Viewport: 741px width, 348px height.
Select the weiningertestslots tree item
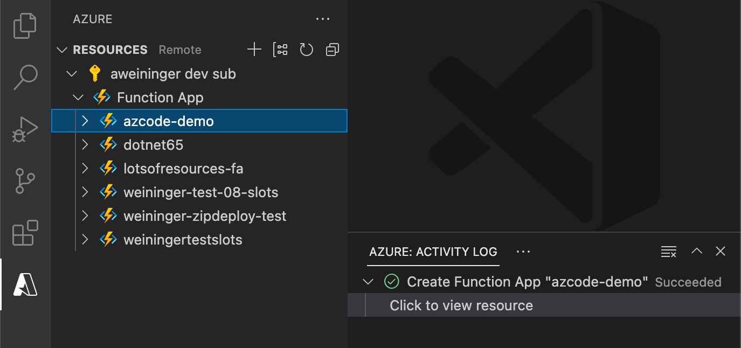[x=199, y=239]
